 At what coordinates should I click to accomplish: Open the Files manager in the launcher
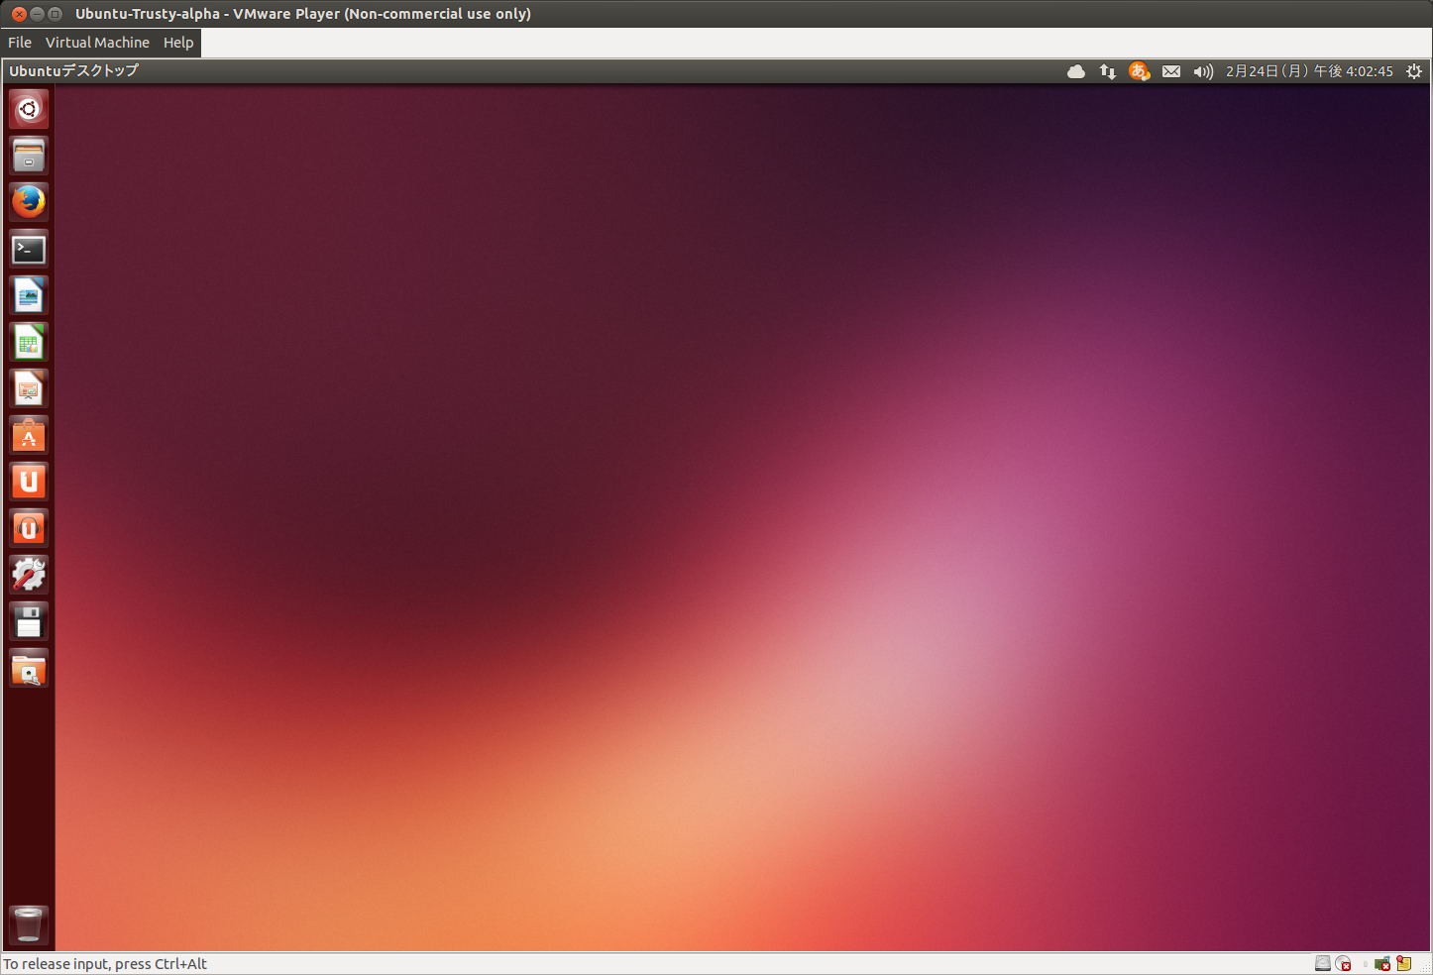[x=29, y=156]
